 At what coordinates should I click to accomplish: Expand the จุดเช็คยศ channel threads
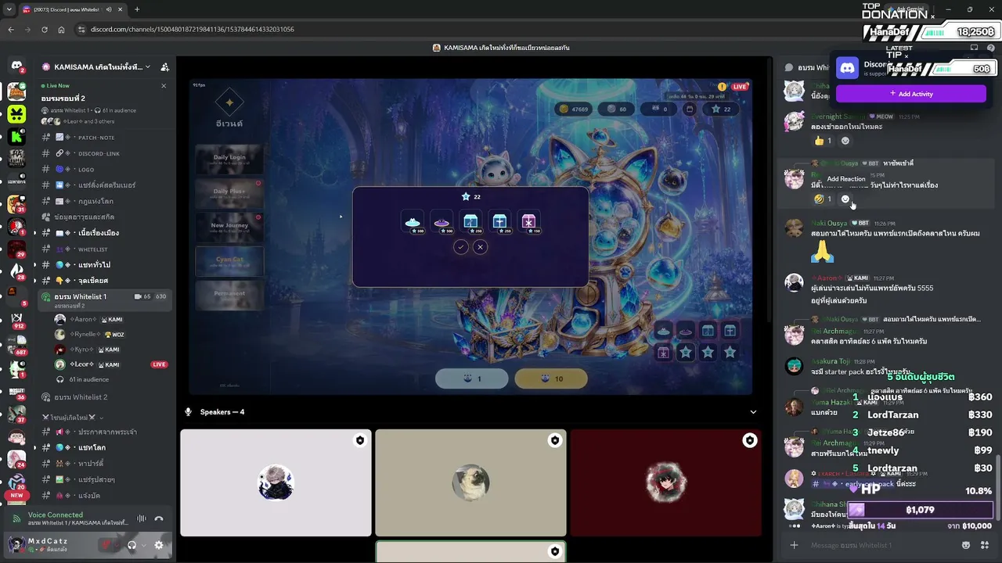(34, 281)
